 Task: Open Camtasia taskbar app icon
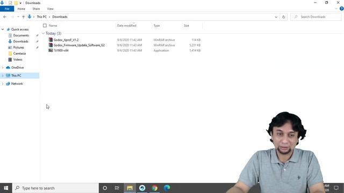(x=142, y=188)
